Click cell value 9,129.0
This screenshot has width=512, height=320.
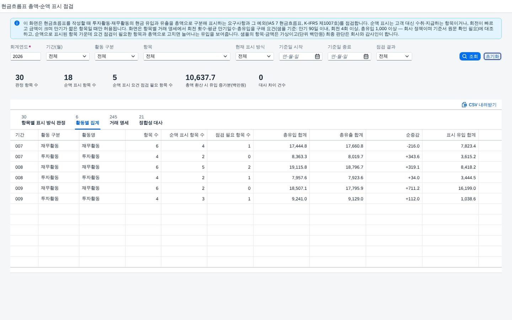[356, 199]
